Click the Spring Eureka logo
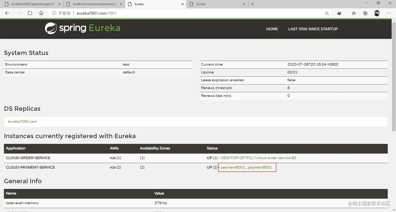Screen dimensions: 396x212 [82, 28]
